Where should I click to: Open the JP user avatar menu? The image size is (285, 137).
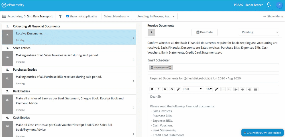coord(279,5)
